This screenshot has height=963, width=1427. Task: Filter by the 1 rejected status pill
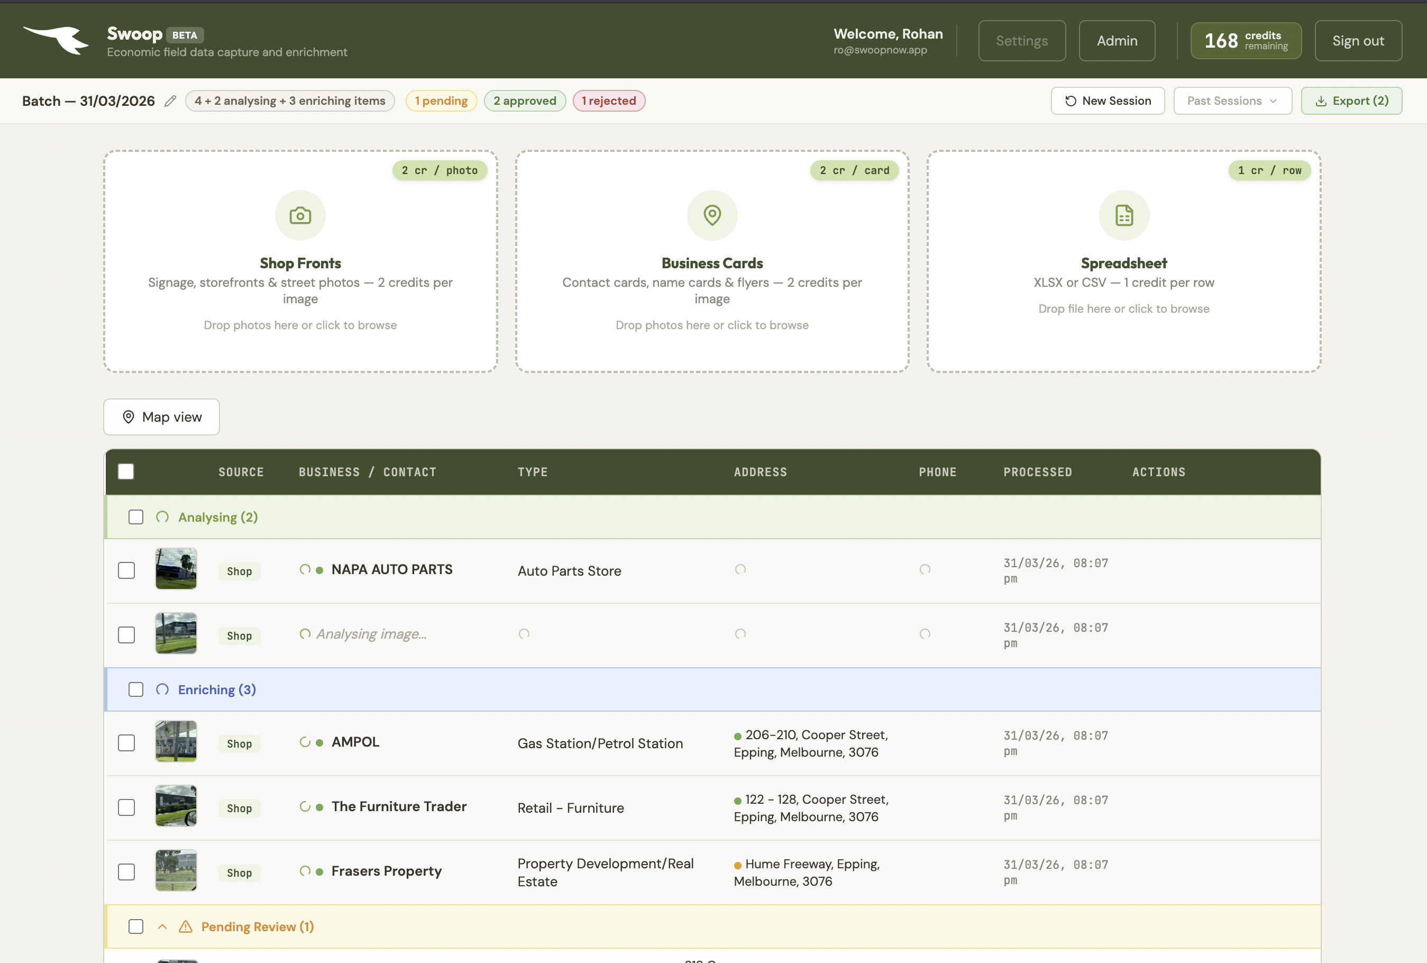point(608,101)
